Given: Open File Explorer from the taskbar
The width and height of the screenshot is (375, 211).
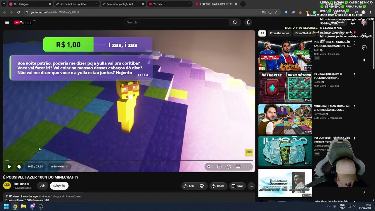Looking at the screenshot, I should pyautogui.click(x=23, y=206).
